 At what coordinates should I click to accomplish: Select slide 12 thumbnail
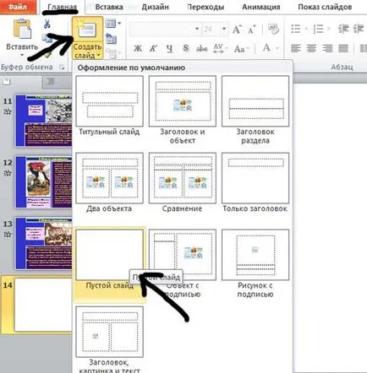[x=44, y=182]
